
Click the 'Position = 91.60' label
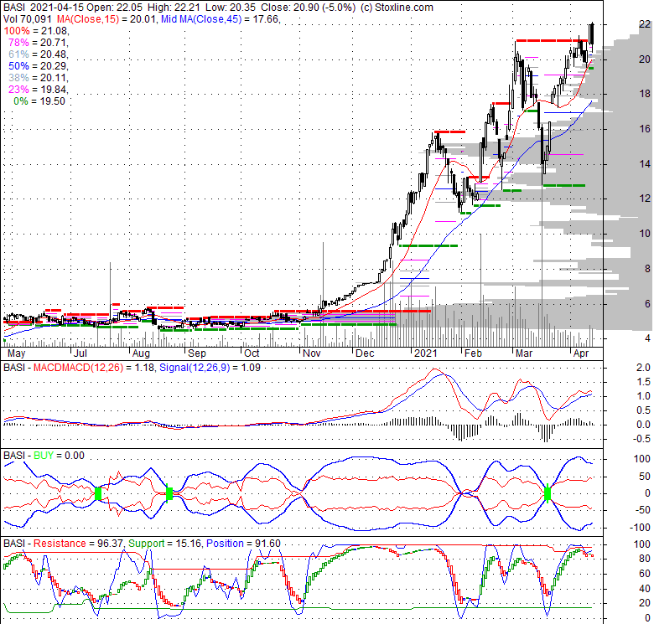[x=244, y=544]
